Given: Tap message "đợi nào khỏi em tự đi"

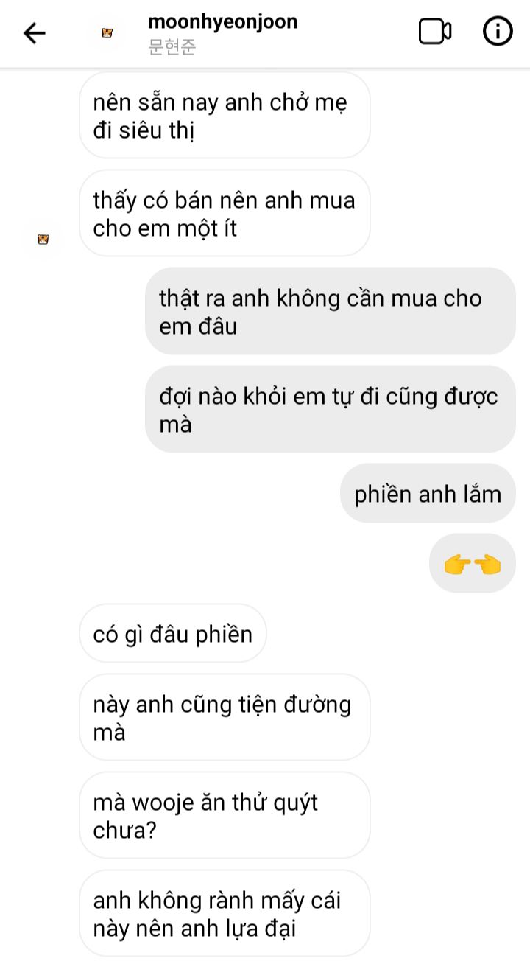Looking at the screenshot, I should coord(330,410).
